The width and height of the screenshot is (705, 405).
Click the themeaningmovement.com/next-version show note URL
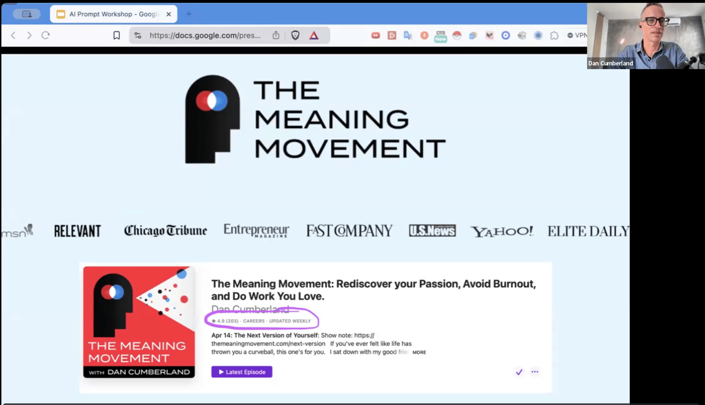tap(268, 344)
